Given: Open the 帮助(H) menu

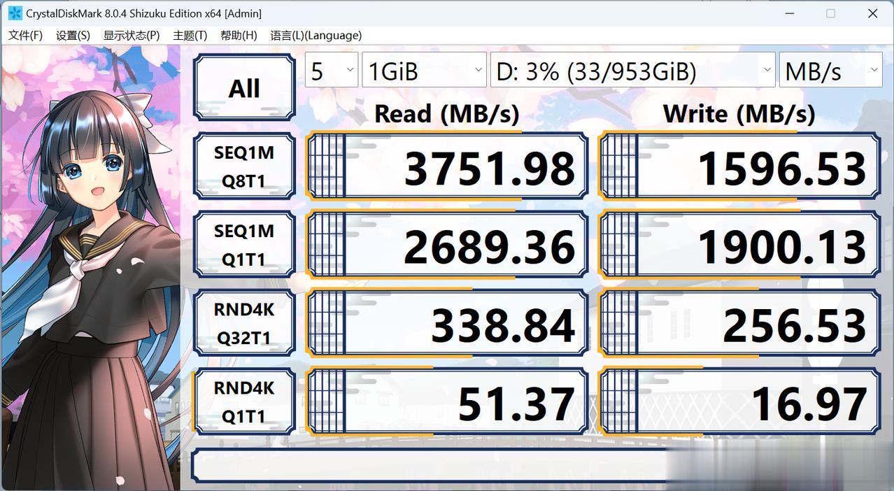Looking at the screenshot, I should tap(239, 35).
